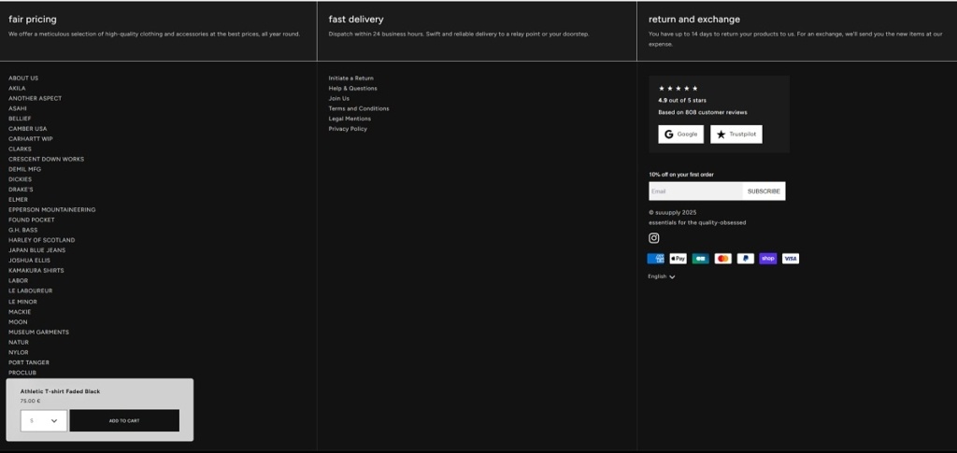Screen dimensions: 957x453
Task: Click the American Express payment icon
Action: point(656,259)
